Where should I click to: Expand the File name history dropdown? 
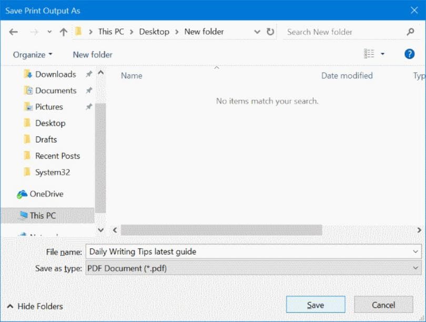[415, 252]
